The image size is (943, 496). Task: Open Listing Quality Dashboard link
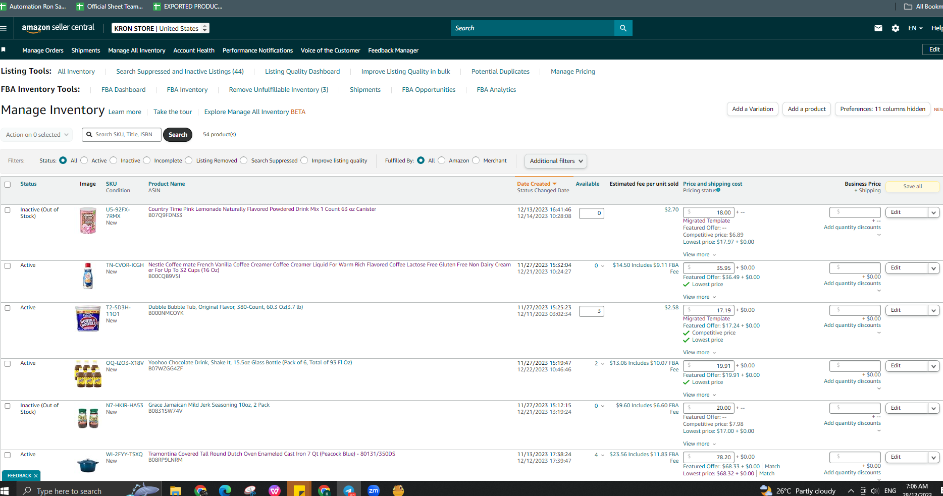coord(302,72)
